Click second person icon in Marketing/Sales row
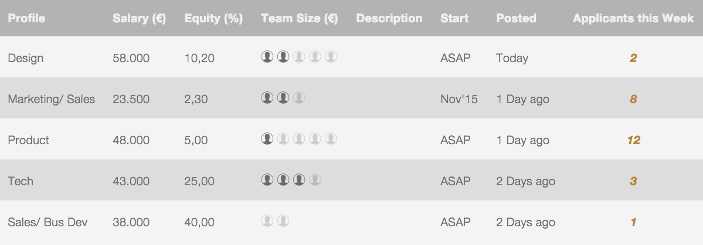Image resolution: width=703 pixels, height=245 pixels. click(x=283, y=98)
